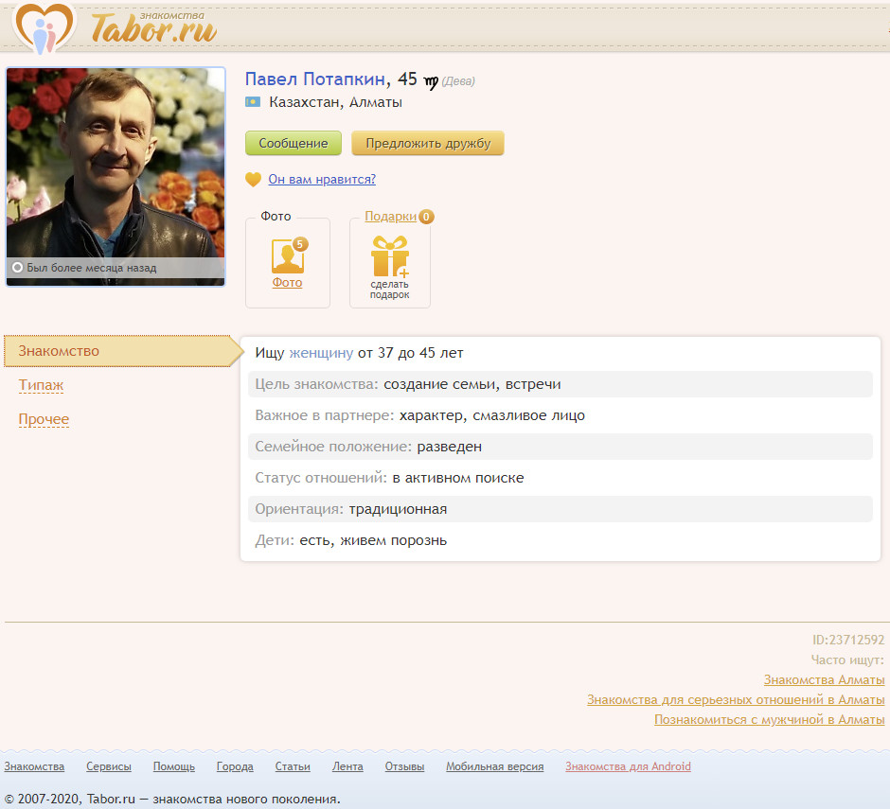890x809 pixels.
Task: Click the Дети: есть, живем порознь row
Action: [561, 540]
